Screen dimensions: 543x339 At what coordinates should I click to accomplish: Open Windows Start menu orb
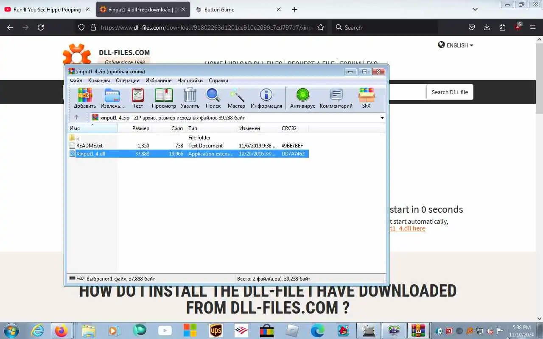pos(11,331)
